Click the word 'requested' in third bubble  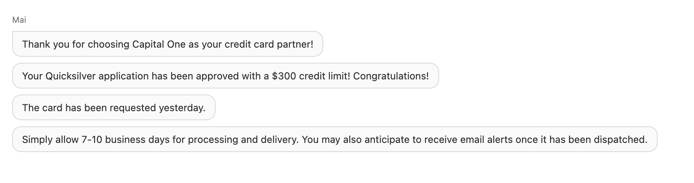pos(133,108)
